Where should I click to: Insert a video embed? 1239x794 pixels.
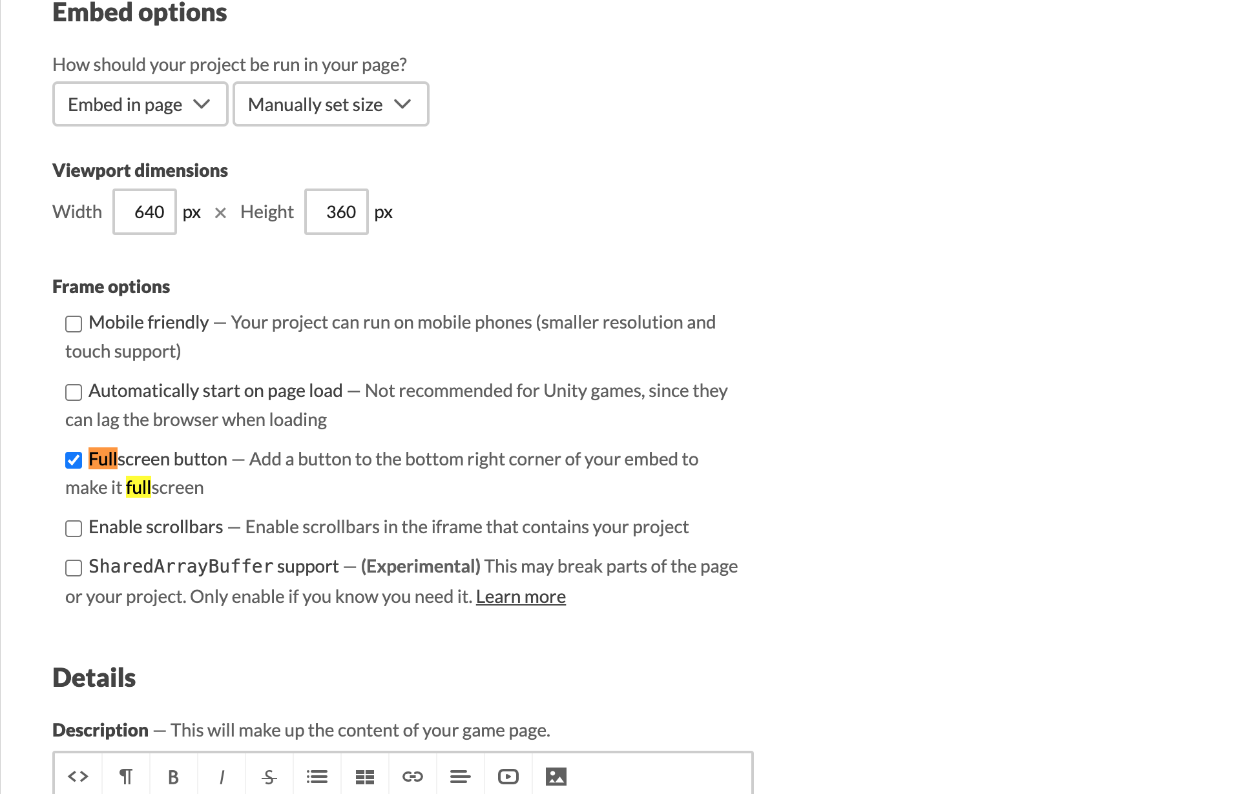pyautogui.click(x=508, y=777)
